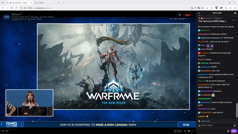Go back to previous page
Screen dimensions: 238x134
pyautogui.click(x=3, y=8)
